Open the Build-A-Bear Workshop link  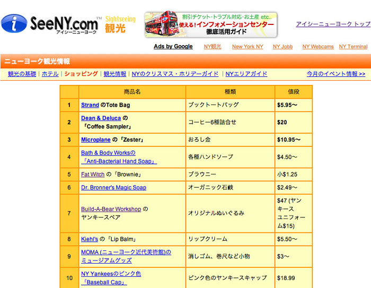click(111, 209)
